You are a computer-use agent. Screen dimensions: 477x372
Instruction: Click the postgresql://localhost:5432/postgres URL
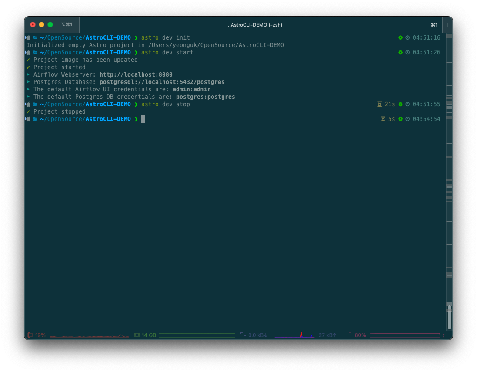click(162, 82)
